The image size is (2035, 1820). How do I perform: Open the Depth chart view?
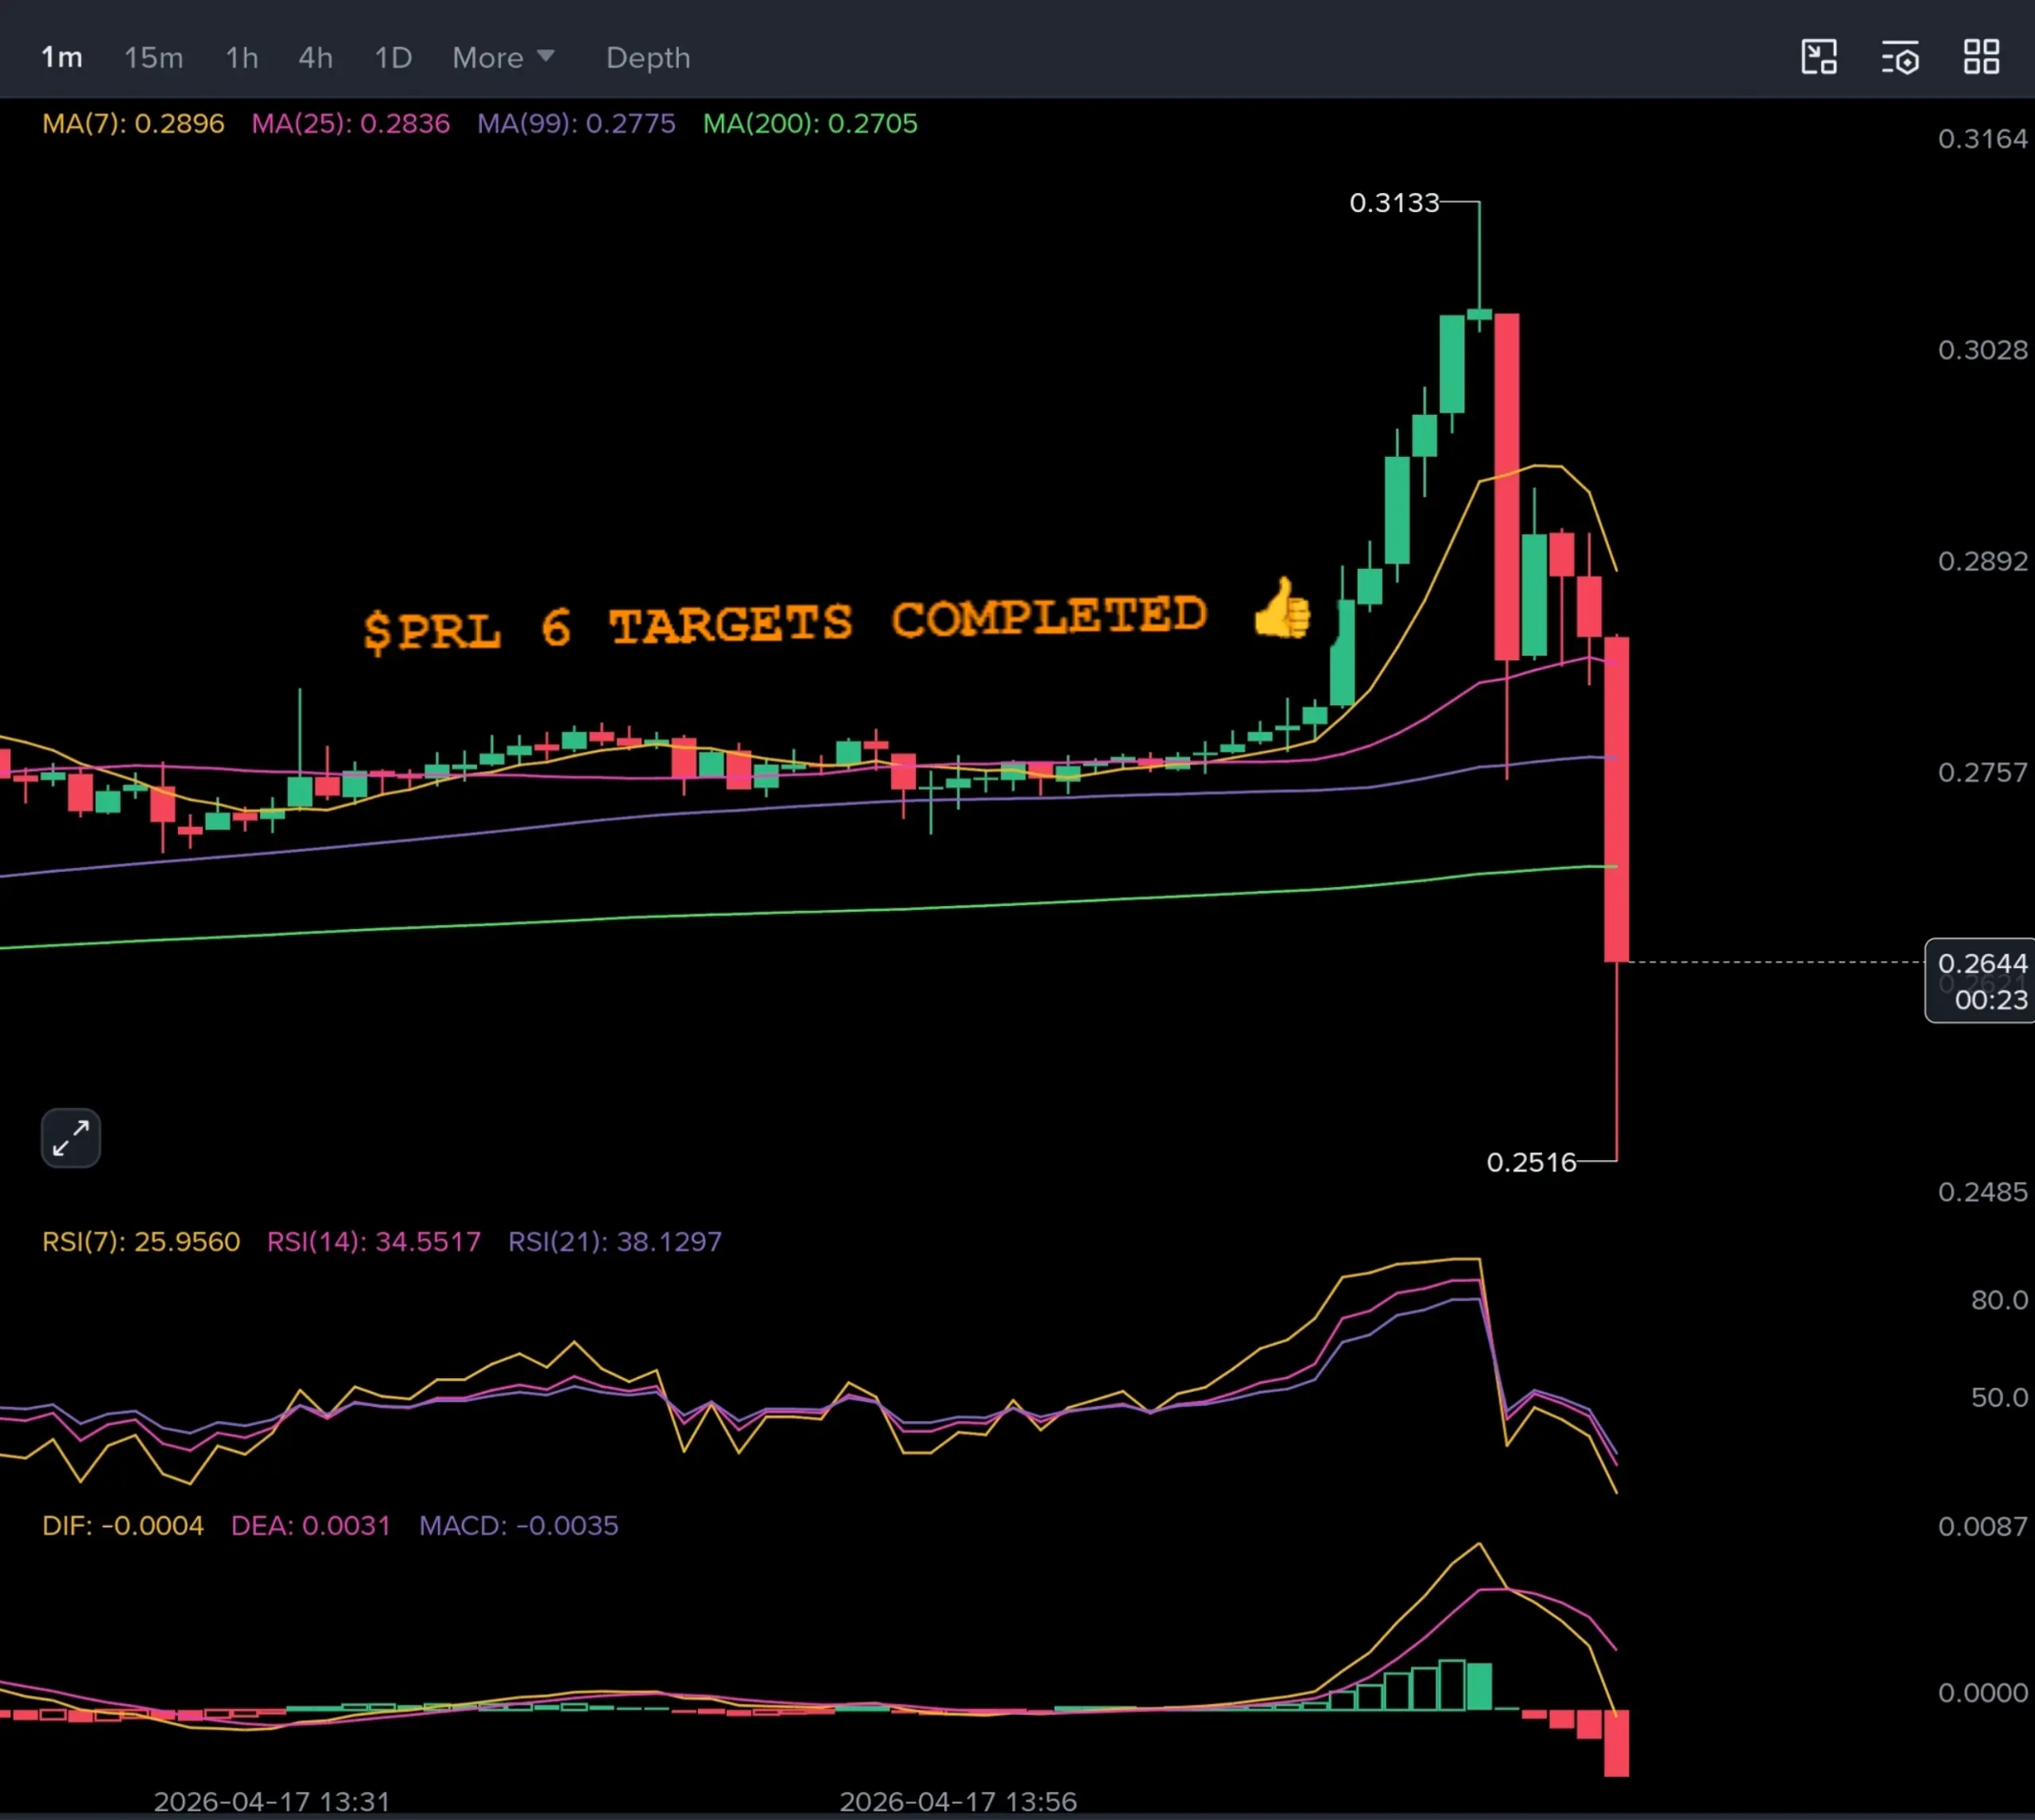pyautogui.click(x=648, y=58)
